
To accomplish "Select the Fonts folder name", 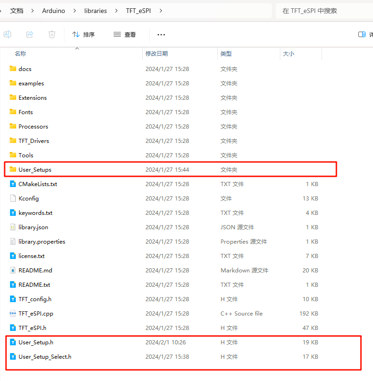I will coord(26,112).
